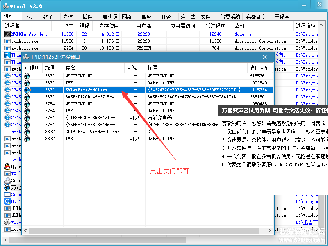Select the 万能变声器 window row
Viewport: 328px width, 246px height.
[x=159, y=118]
